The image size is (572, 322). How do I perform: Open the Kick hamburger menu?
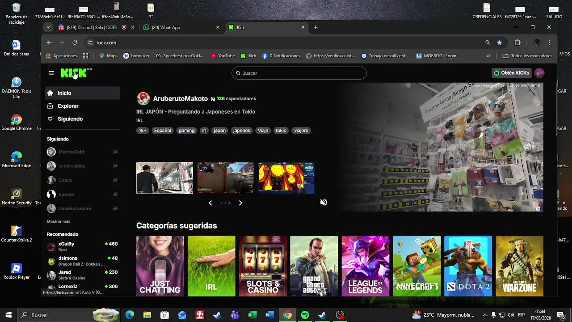point(51,73)
